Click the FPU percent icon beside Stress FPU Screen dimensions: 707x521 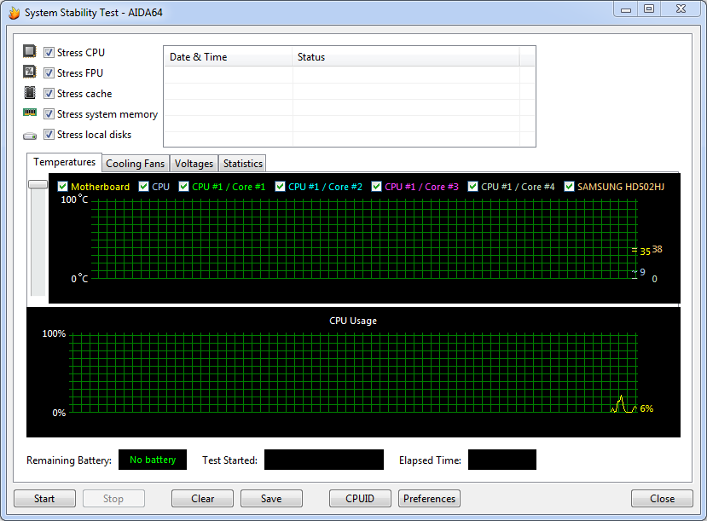point(30,72)
